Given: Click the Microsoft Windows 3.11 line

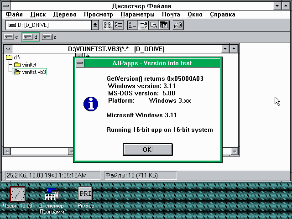Looking at the screenshot, I should coord(141,115).
